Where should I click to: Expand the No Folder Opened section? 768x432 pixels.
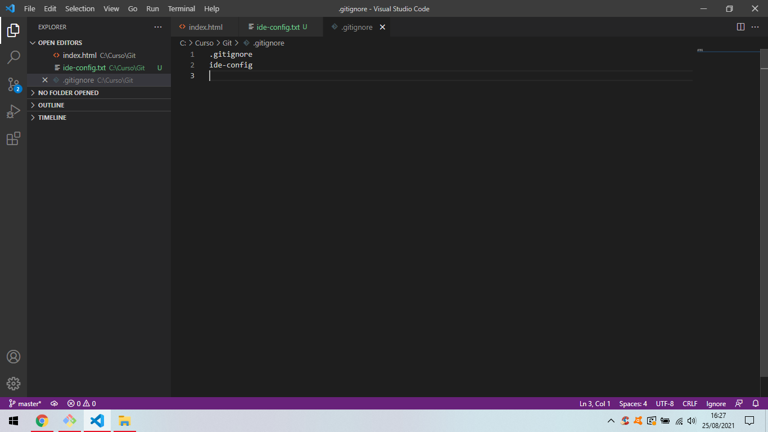click(x=98, y=93)
